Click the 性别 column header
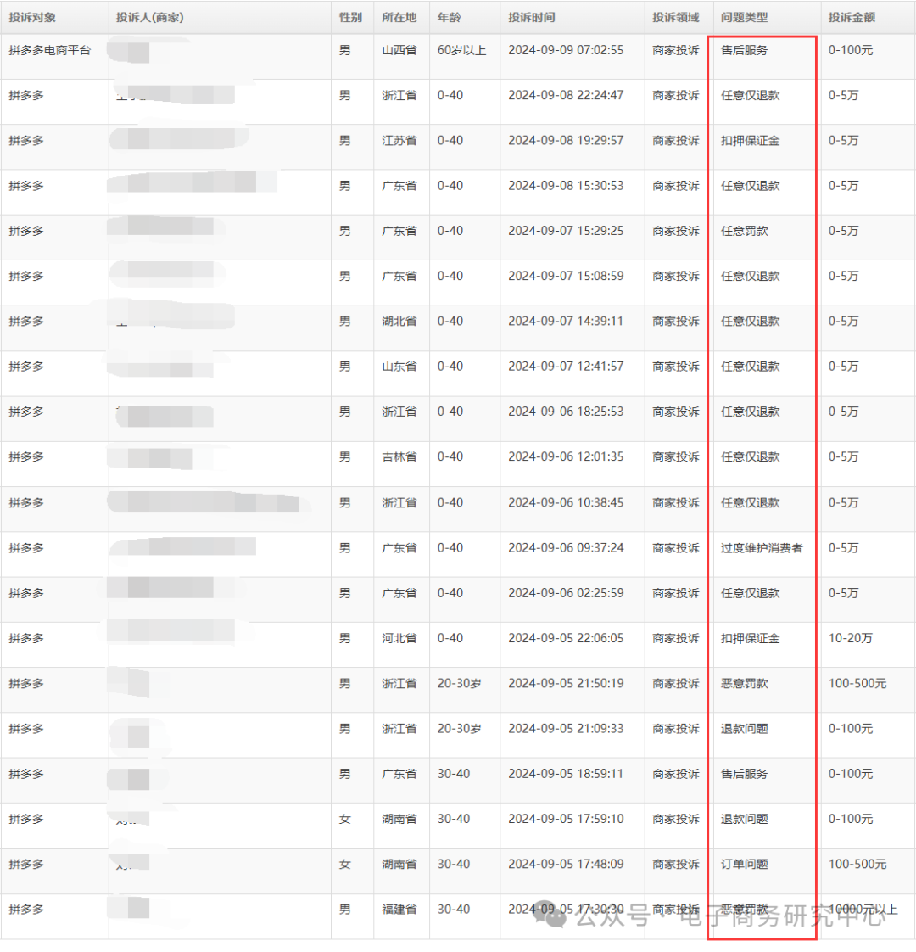The height and width of the screenshot is (952, 916). [x=350, y=18]
